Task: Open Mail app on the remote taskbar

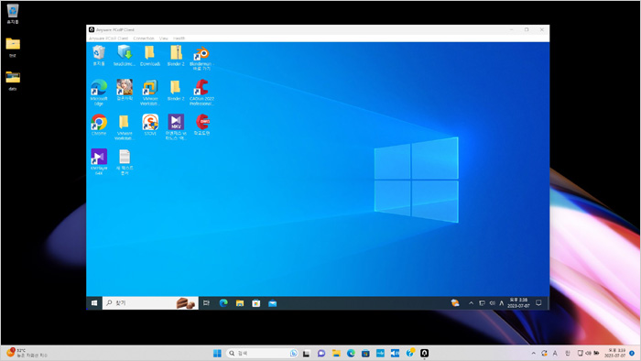Action: [x=272, y=303]
